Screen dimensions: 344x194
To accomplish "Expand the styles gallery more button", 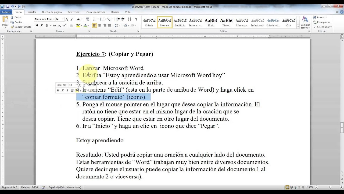I will (x=298, y=27).
